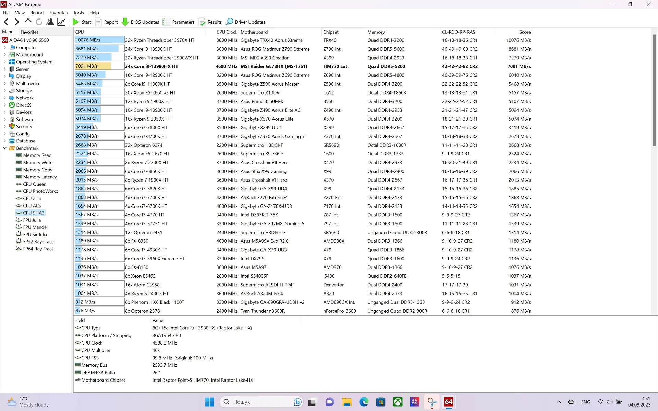658x411 pixels.
Task: Open the Tools menu
Action: pos(78,13)
